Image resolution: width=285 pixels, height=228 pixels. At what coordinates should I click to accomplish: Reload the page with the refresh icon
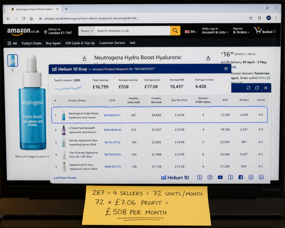(24, 19)
